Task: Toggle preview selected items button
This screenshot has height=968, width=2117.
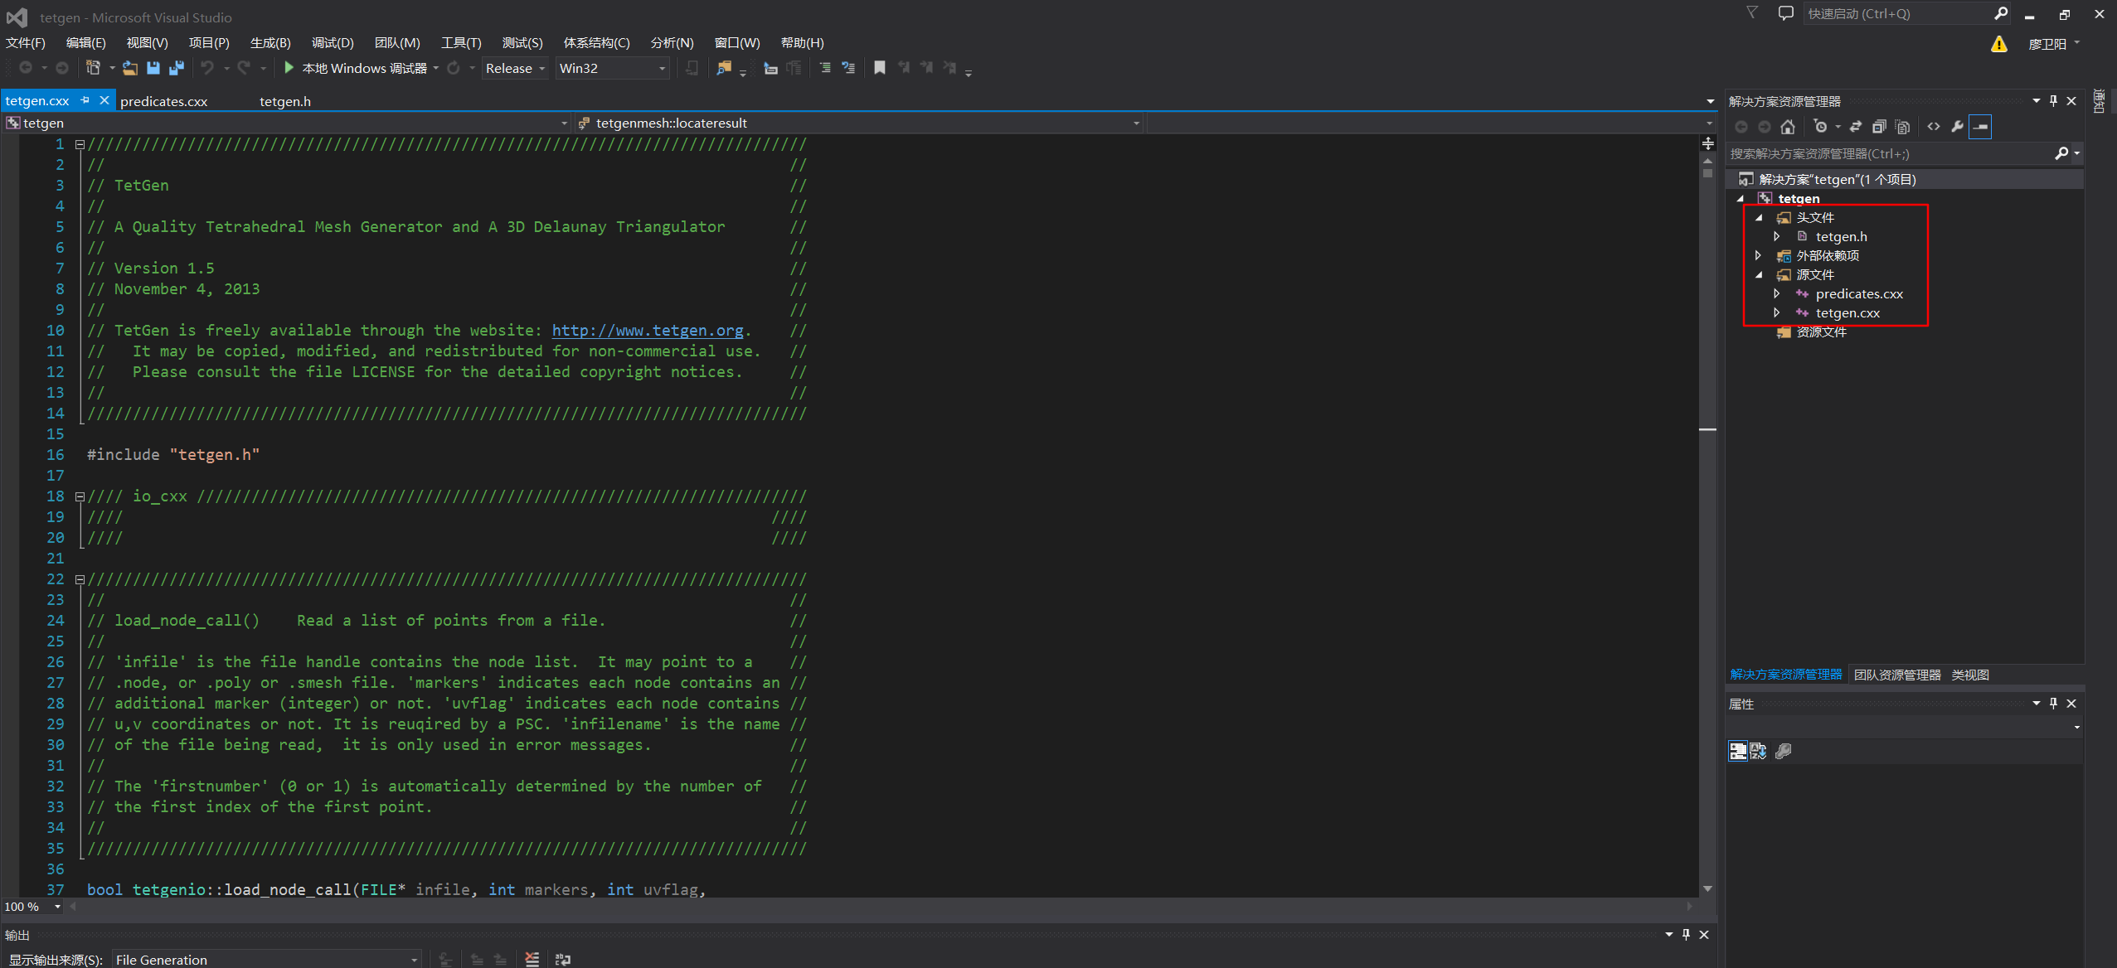Action: coord(1980,127)
